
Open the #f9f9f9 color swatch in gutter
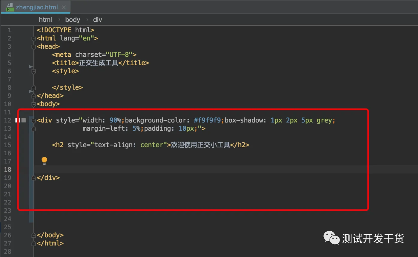17,120
